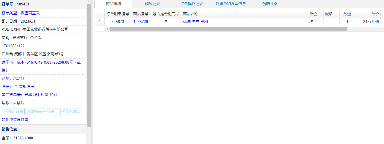This screenshot has height=144, width=384.
Task: Click the 次 unit cell
Action: [x=315, y=22]
